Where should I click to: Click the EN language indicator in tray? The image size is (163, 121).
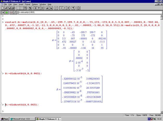pyautogui.click(x=149, y=119)
